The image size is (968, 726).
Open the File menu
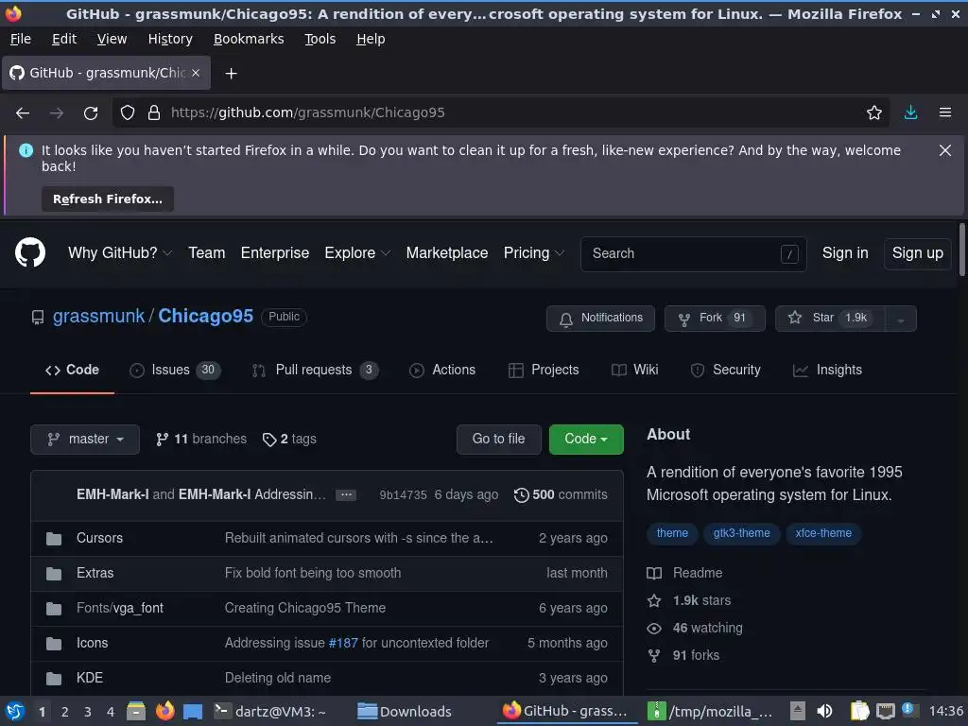pos(21,39)
